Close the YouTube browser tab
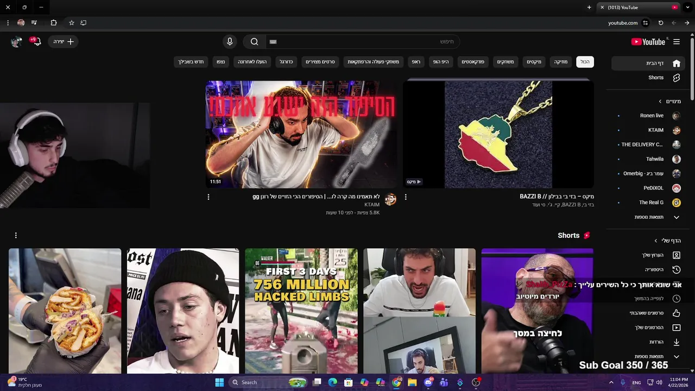 (x=602, y=8)
